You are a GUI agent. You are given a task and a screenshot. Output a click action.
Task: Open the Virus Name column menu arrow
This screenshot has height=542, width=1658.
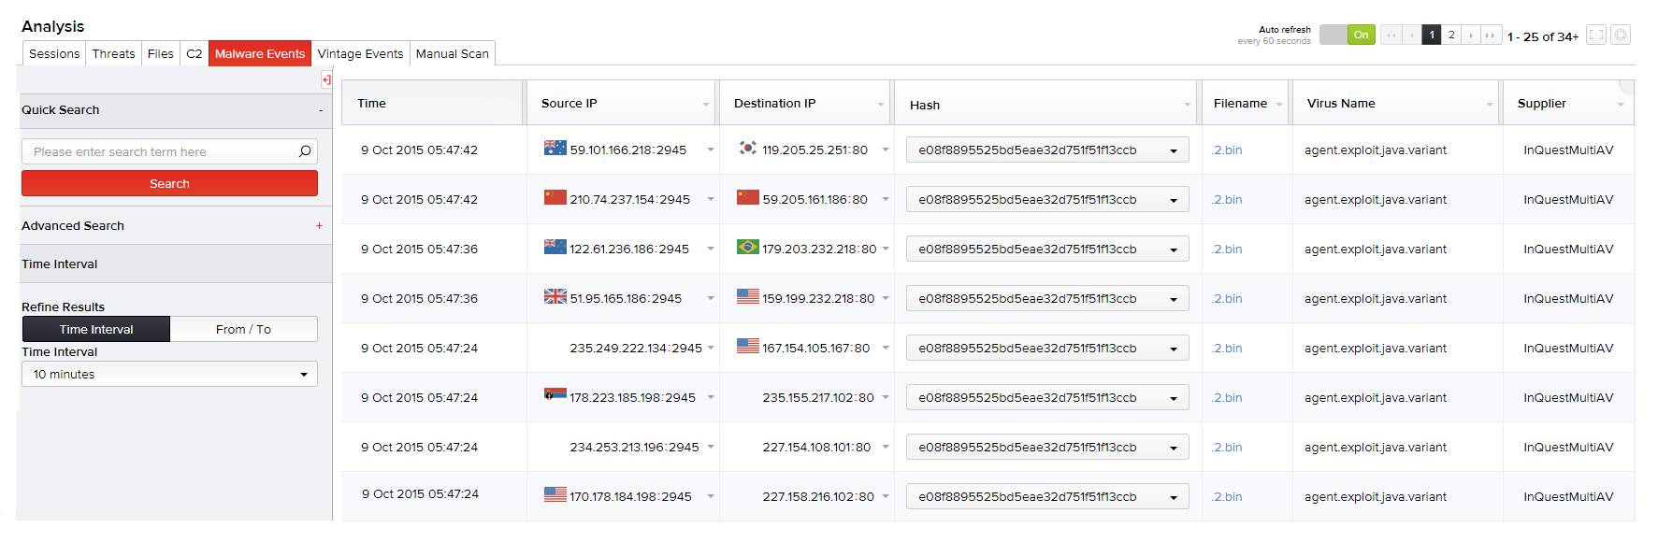pos(1490,105)
